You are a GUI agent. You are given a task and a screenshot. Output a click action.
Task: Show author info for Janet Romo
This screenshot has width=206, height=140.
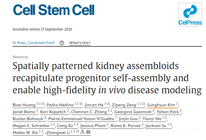pyautogui.click(x=23, y=112)
